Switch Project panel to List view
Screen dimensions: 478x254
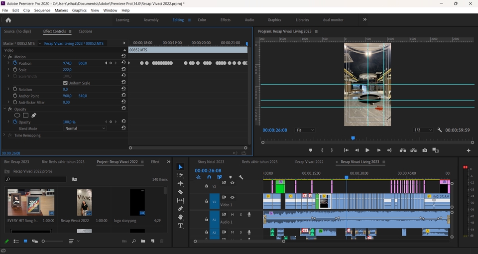tap(16, 241)
